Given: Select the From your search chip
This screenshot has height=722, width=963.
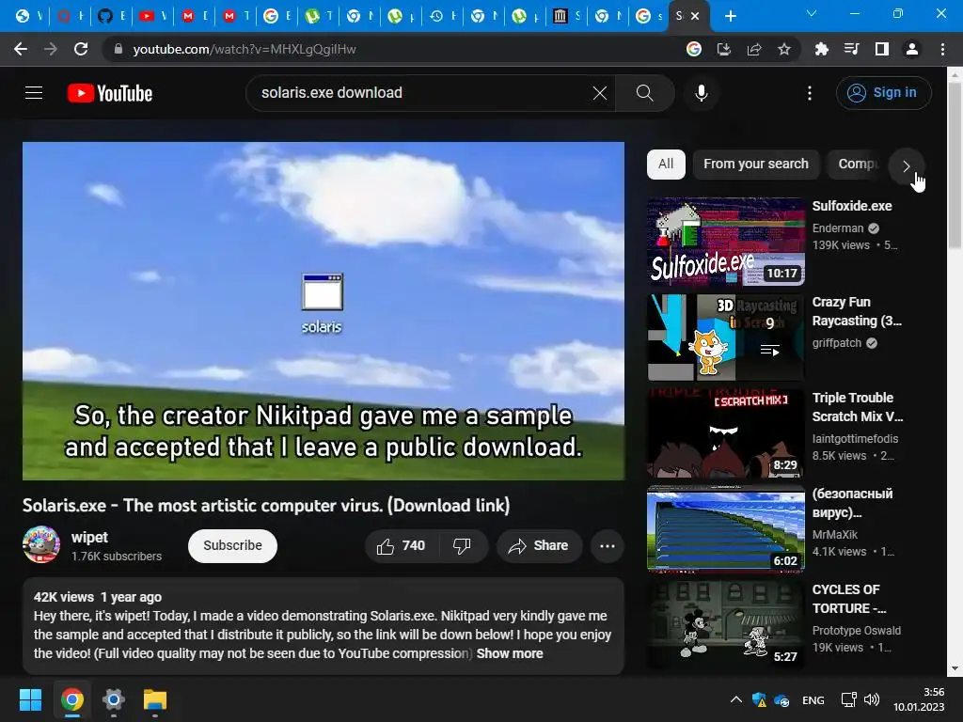Looking at the screenshot, I should [756, 164].
